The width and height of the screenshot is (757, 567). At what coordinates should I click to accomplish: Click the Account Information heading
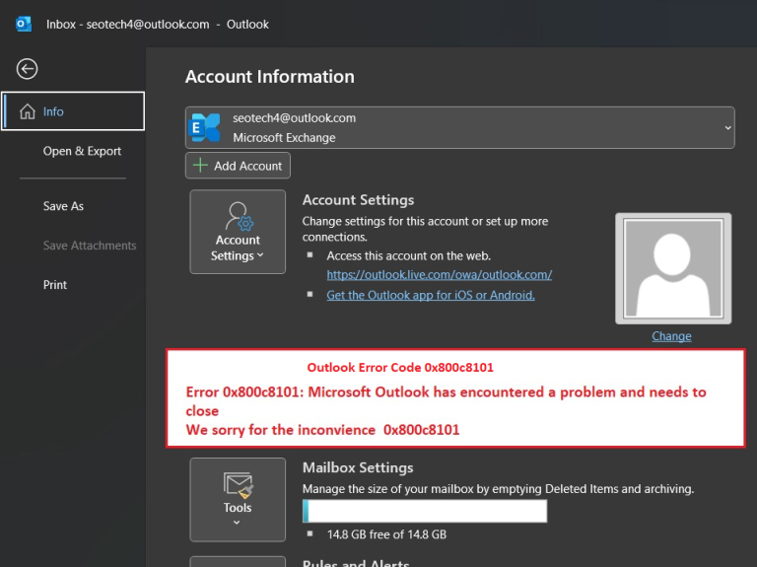270,76
